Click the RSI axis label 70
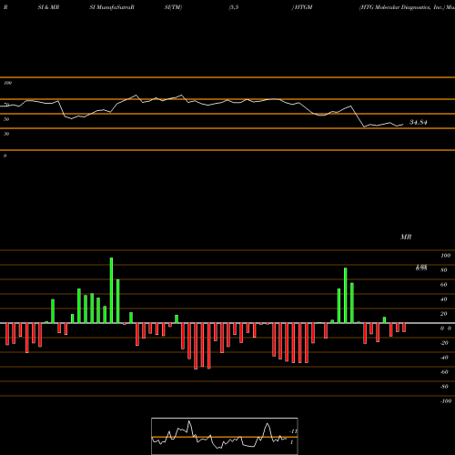455x455 pixels. click(x=6, y=105)
